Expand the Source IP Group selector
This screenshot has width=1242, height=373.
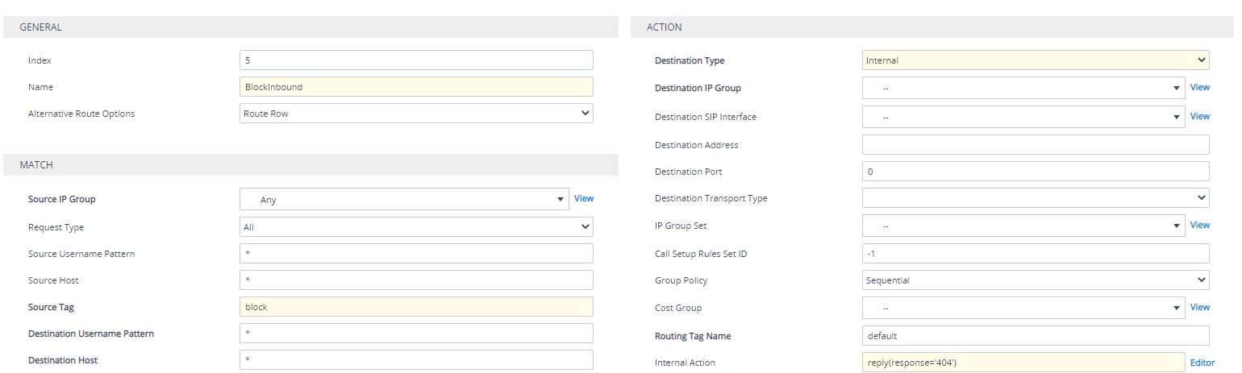404,199
